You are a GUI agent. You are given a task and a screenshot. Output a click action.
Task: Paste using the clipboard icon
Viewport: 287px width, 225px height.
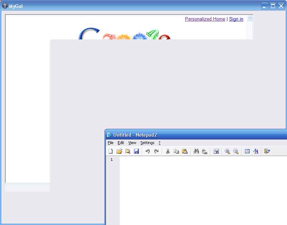pos(185,151)
